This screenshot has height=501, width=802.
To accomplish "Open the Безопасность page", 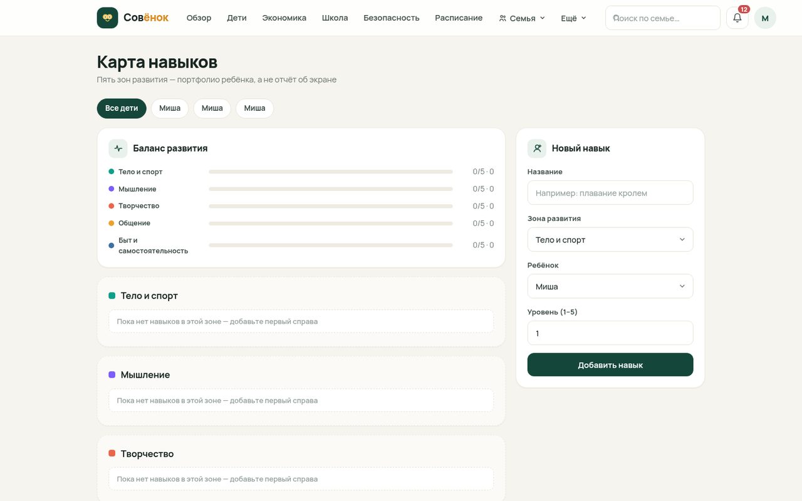I will (392, 18).
